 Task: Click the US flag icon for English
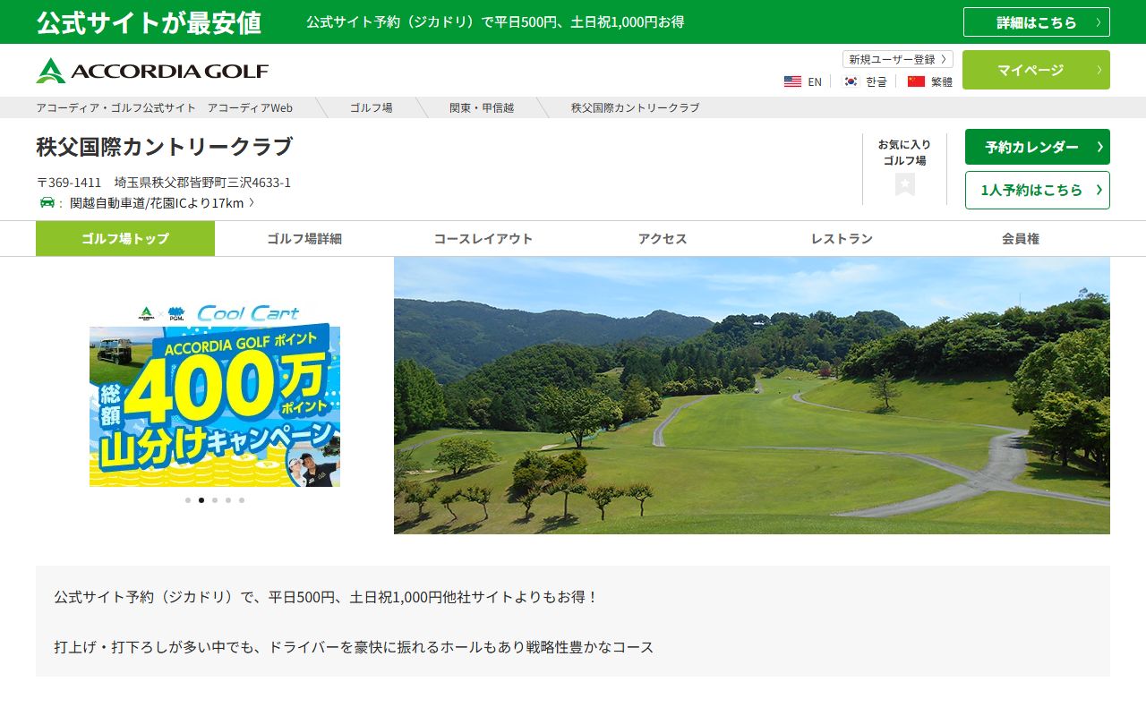point(792,81)
